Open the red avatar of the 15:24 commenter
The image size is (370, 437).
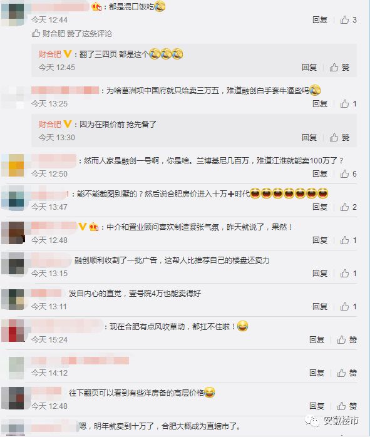coord(13,331)
